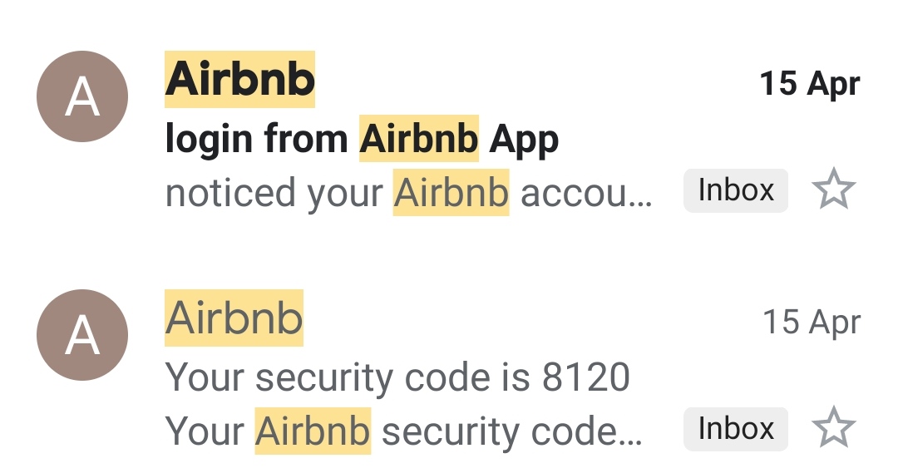
Task: Tap the code number 8120
Action: 585,377
